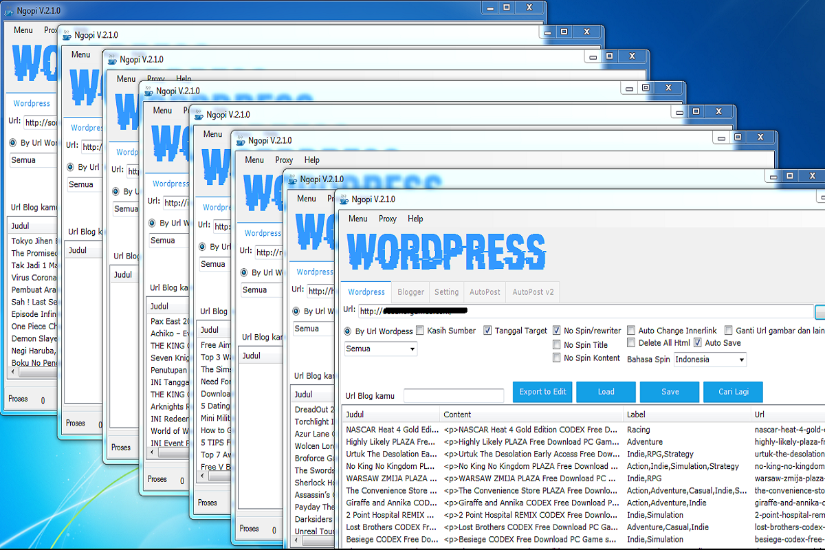The height and width of the screenshot is (550, 825).
Task: Click the title icon of the window listing Pax East
Action: point(148,91)
